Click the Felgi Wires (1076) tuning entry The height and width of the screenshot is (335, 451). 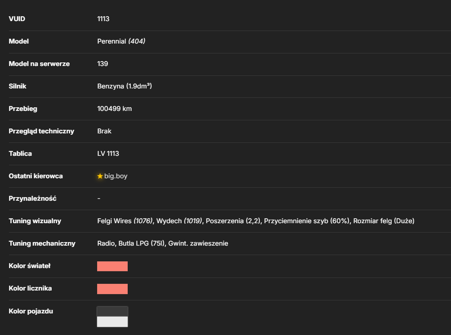click(x=125, y=221)
